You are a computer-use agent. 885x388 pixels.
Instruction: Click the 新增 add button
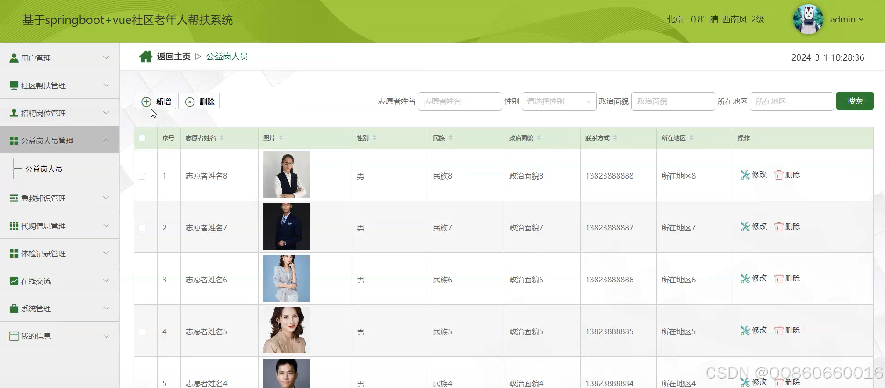point(156,101)
